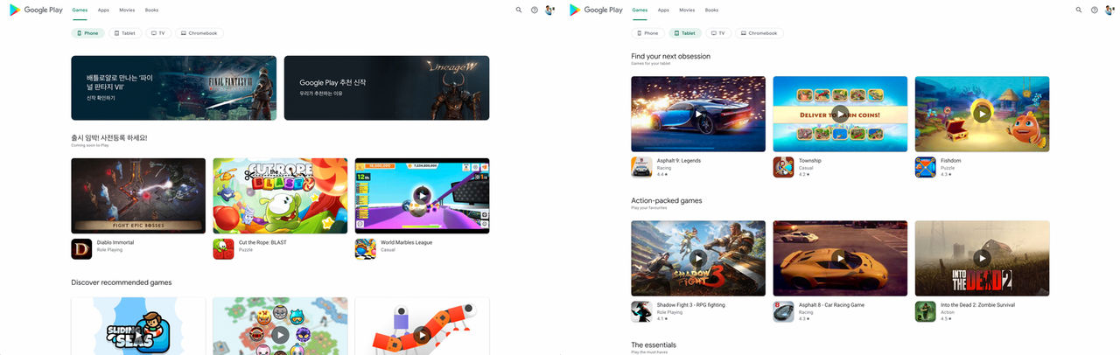Screen dimensions: 1120x355
Task: Open the Games tab in the right window
Action: [x=640, y=10]
